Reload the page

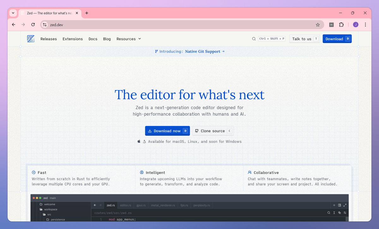[33, 25]
